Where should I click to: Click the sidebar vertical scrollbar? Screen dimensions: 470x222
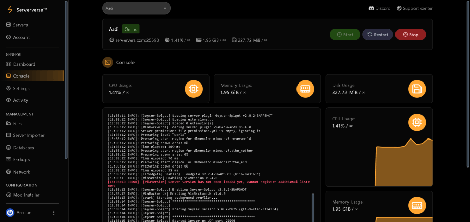click(x=66, y=79)
